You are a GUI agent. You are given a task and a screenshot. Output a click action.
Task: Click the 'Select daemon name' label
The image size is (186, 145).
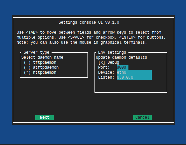(x=42, y=57)
